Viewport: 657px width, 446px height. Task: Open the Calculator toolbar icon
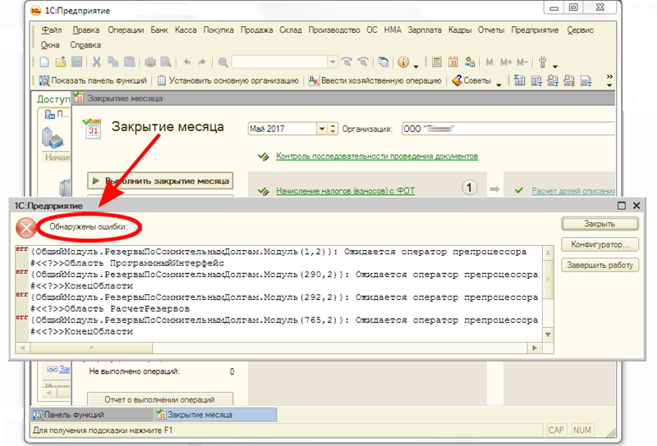point(437,62)
